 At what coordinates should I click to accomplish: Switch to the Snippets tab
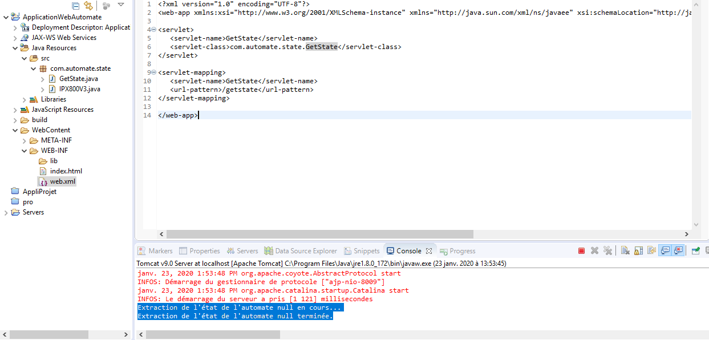pyautogui.click(x=361, y=251)
